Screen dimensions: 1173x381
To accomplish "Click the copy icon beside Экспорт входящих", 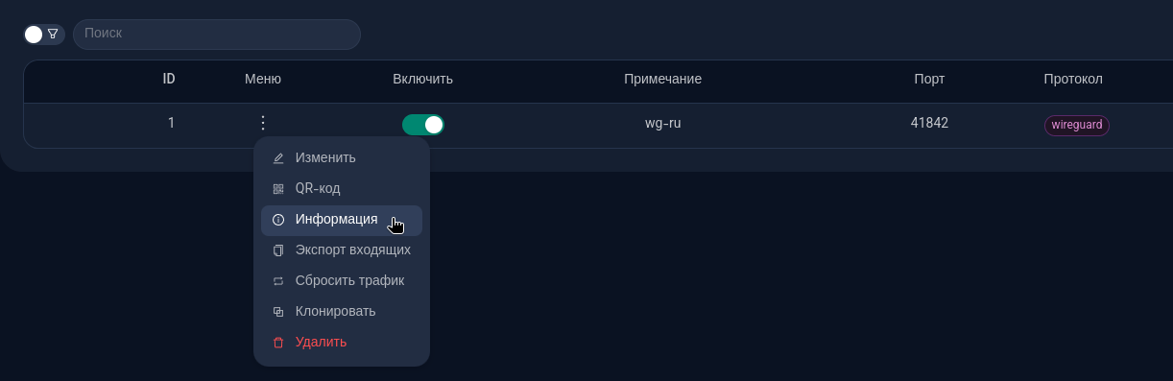I will (278, 250).
